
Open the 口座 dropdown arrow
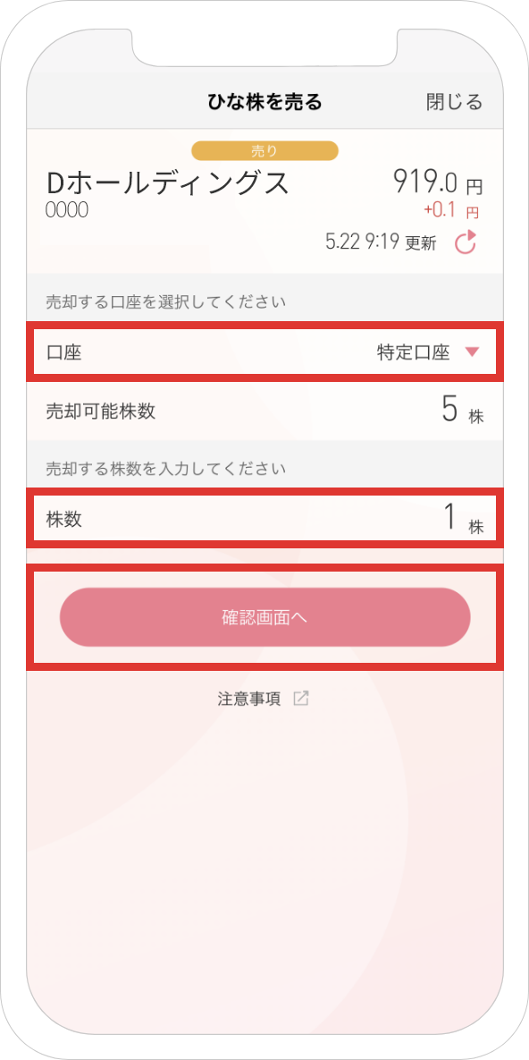point(472,352)
